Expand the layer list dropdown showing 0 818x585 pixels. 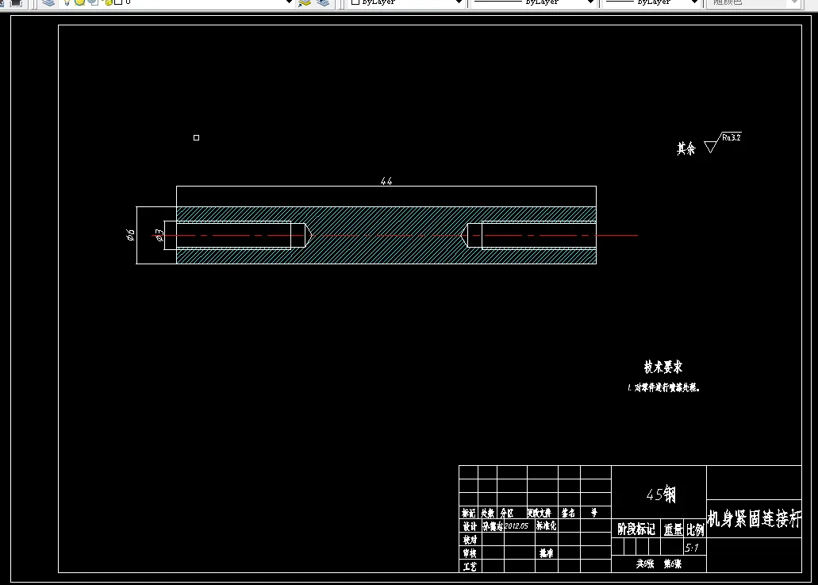click(x=289, y=2)
